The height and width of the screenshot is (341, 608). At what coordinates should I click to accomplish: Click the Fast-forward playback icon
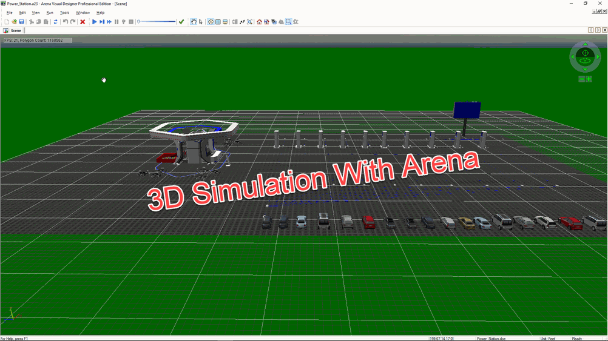109,22
